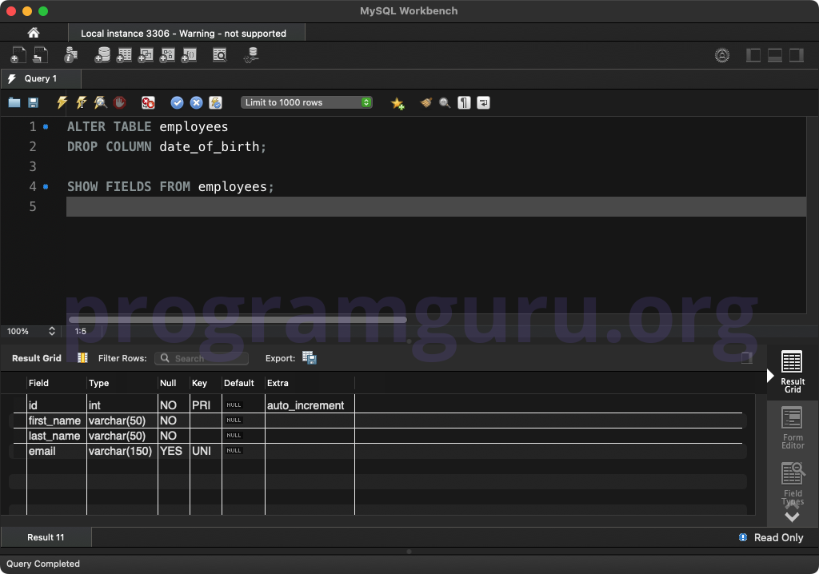Click the Read Only info icon

click(x=743, y=537)
